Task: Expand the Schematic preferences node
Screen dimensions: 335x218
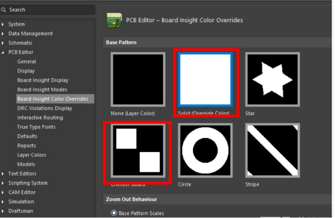Action: pos(4,43)
